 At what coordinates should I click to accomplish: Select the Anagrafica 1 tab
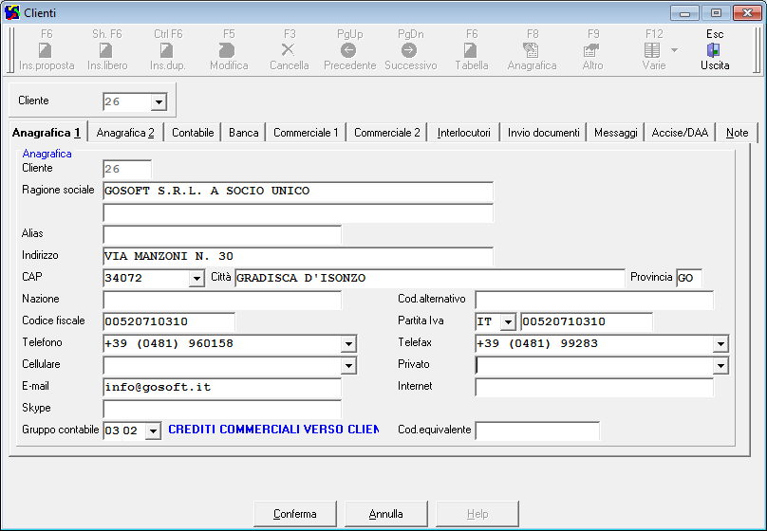tap(47, 133)
